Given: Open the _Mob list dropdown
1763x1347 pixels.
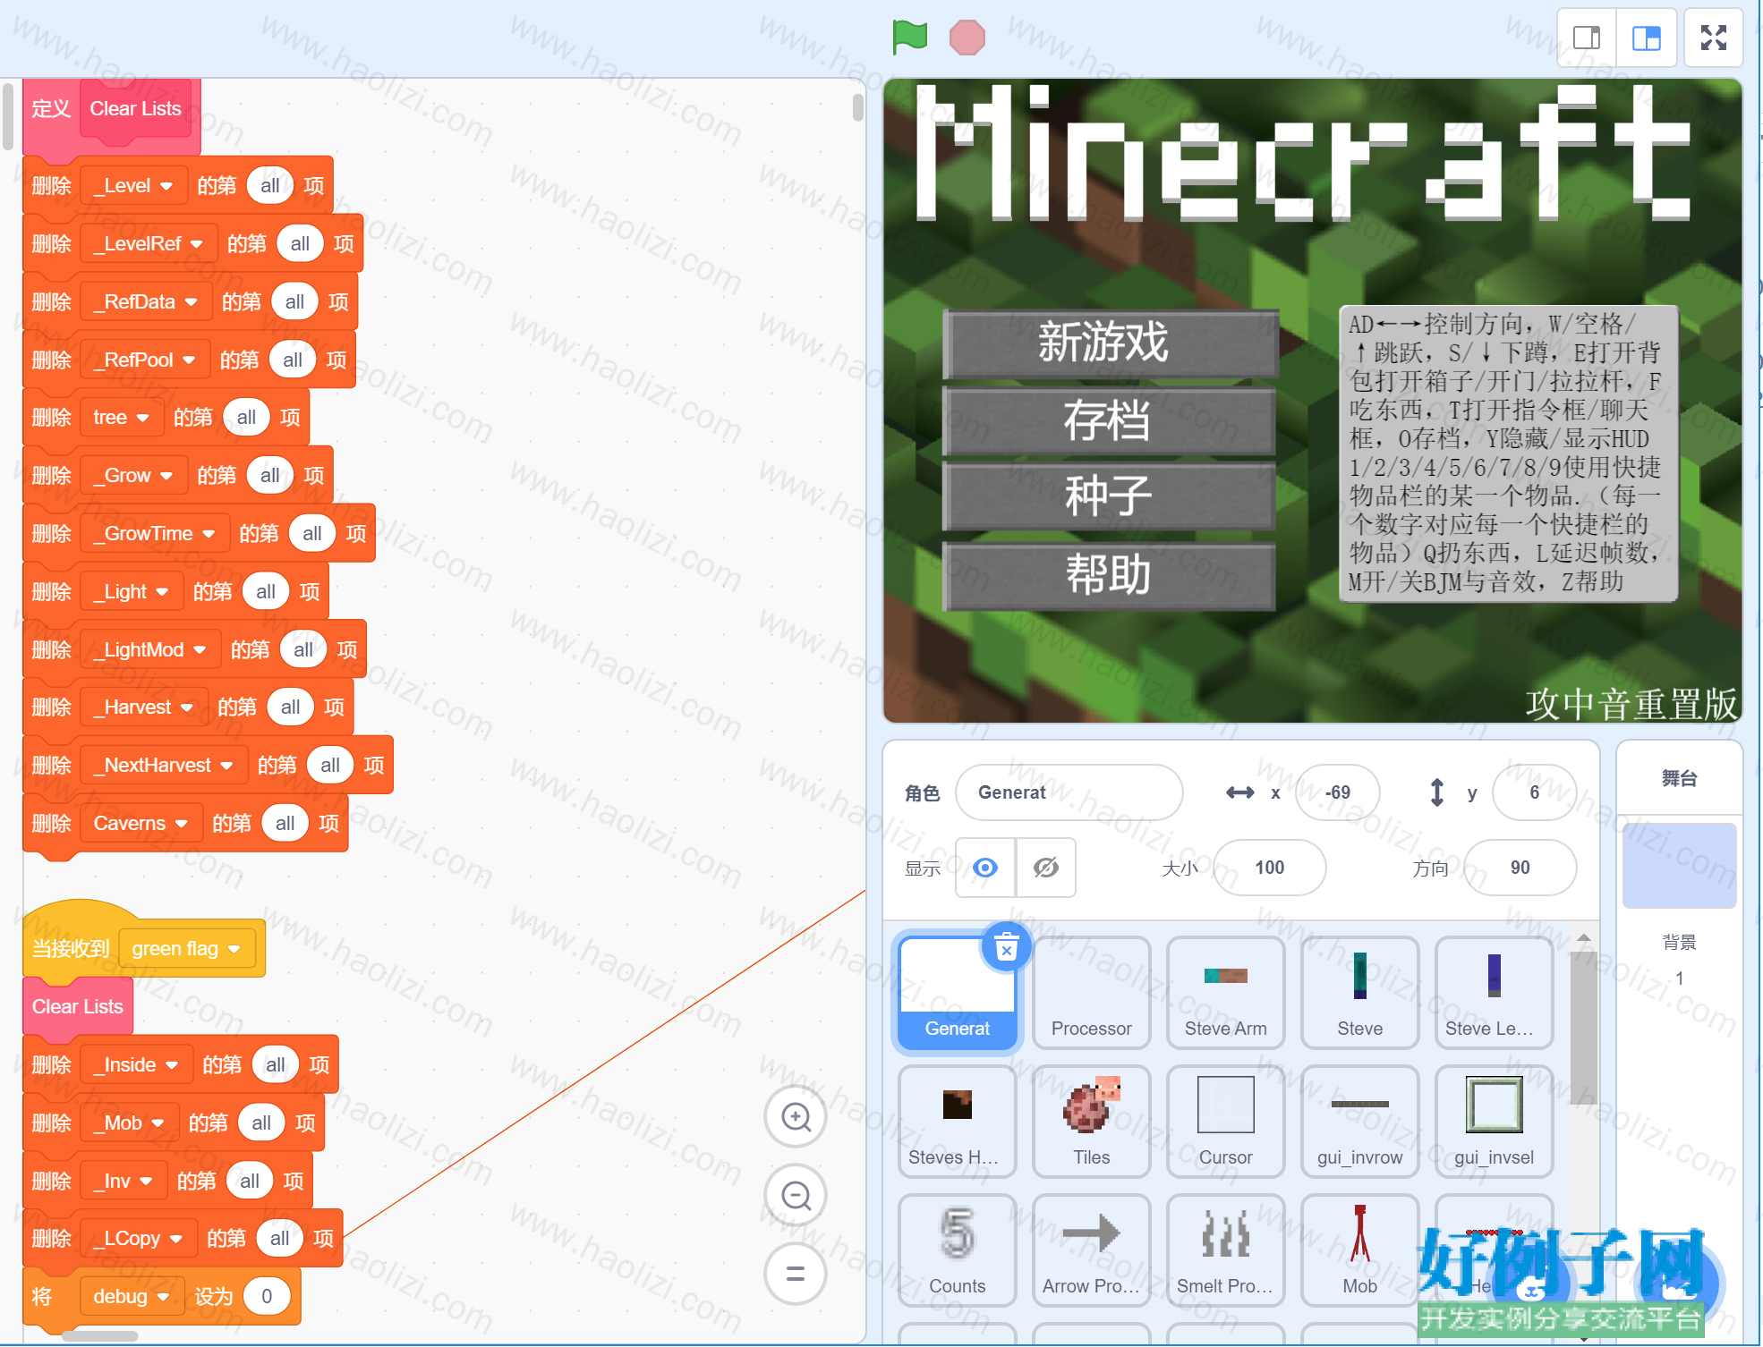Looking at the screenshot, I should point(129,1123).
